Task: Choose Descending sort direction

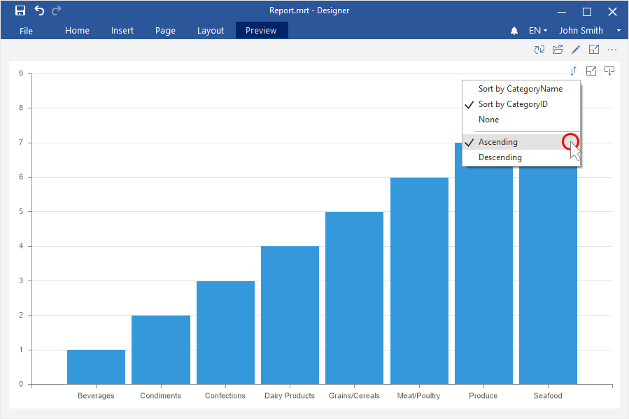Action: click(x=500, y=157)
